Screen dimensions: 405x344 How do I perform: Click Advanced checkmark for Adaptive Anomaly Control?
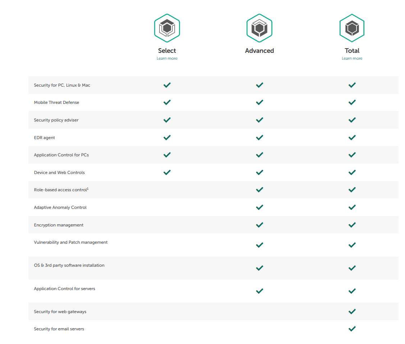[x=259, y=207]
